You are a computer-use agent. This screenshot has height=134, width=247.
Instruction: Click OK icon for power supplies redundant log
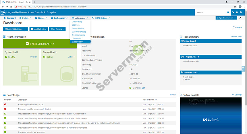[5, 132]
